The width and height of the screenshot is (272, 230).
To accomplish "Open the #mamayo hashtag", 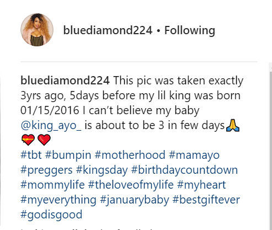I will [x=194, y=156].
